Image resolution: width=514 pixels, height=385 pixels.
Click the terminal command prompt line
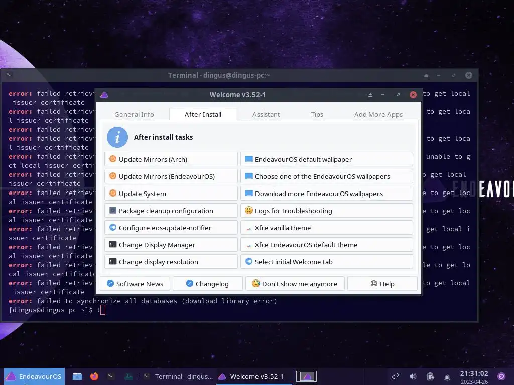point(57,310)
